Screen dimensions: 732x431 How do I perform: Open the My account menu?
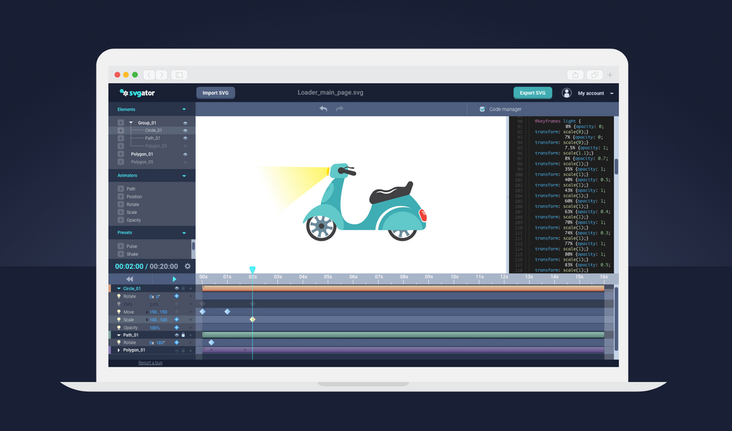[591, 93]
